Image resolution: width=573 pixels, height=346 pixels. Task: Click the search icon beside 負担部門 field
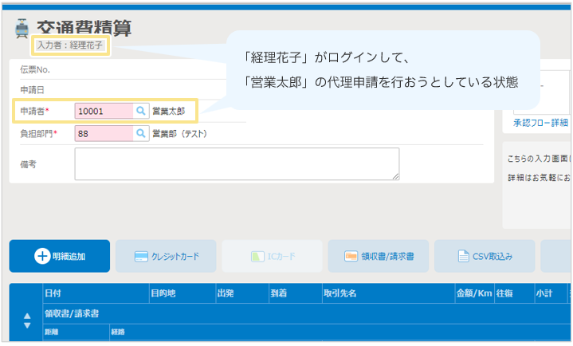click(140, 133)
